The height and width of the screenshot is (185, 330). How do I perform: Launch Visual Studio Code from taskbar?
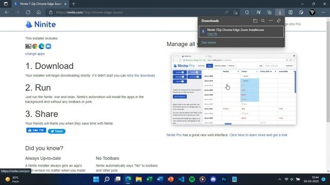[181, 179]
